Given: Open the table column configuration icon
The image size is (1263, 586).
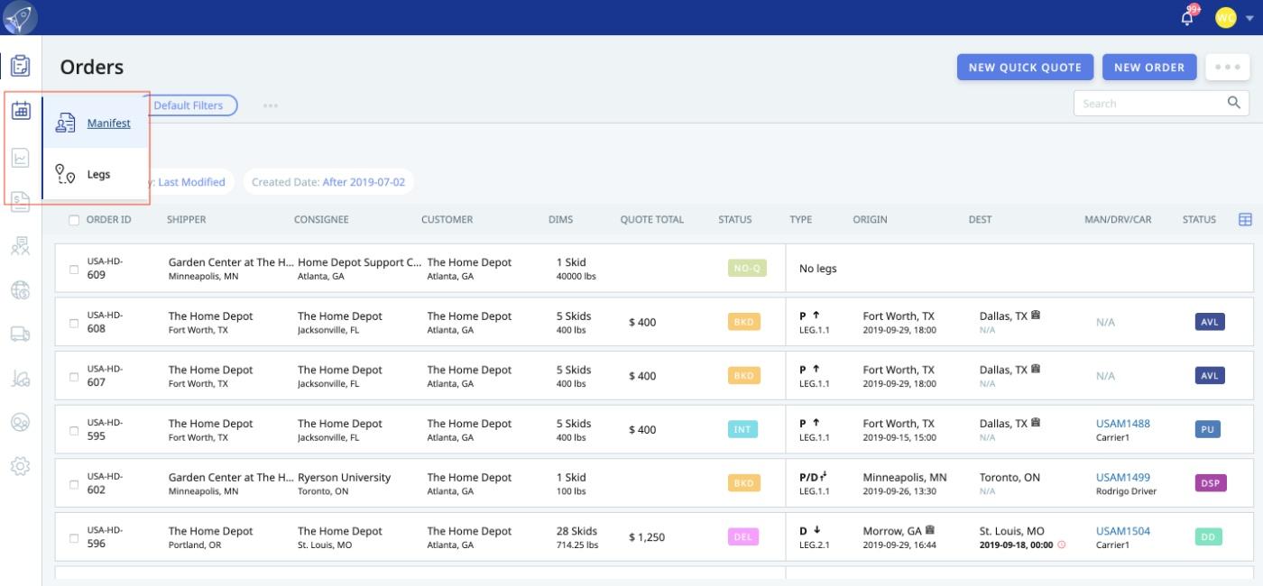Looking at the screenshot, I should pos(1245,219).
